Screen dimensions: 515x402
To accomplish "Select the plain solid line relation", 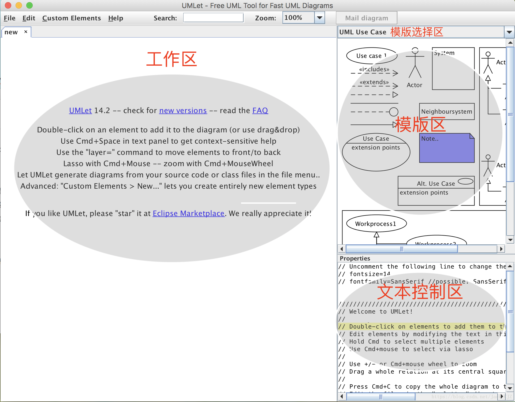I will tap(374, 103).
